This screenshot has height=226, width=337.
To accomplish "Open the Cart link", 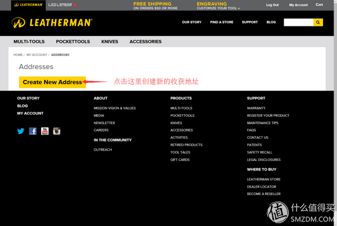I will 319,4.
